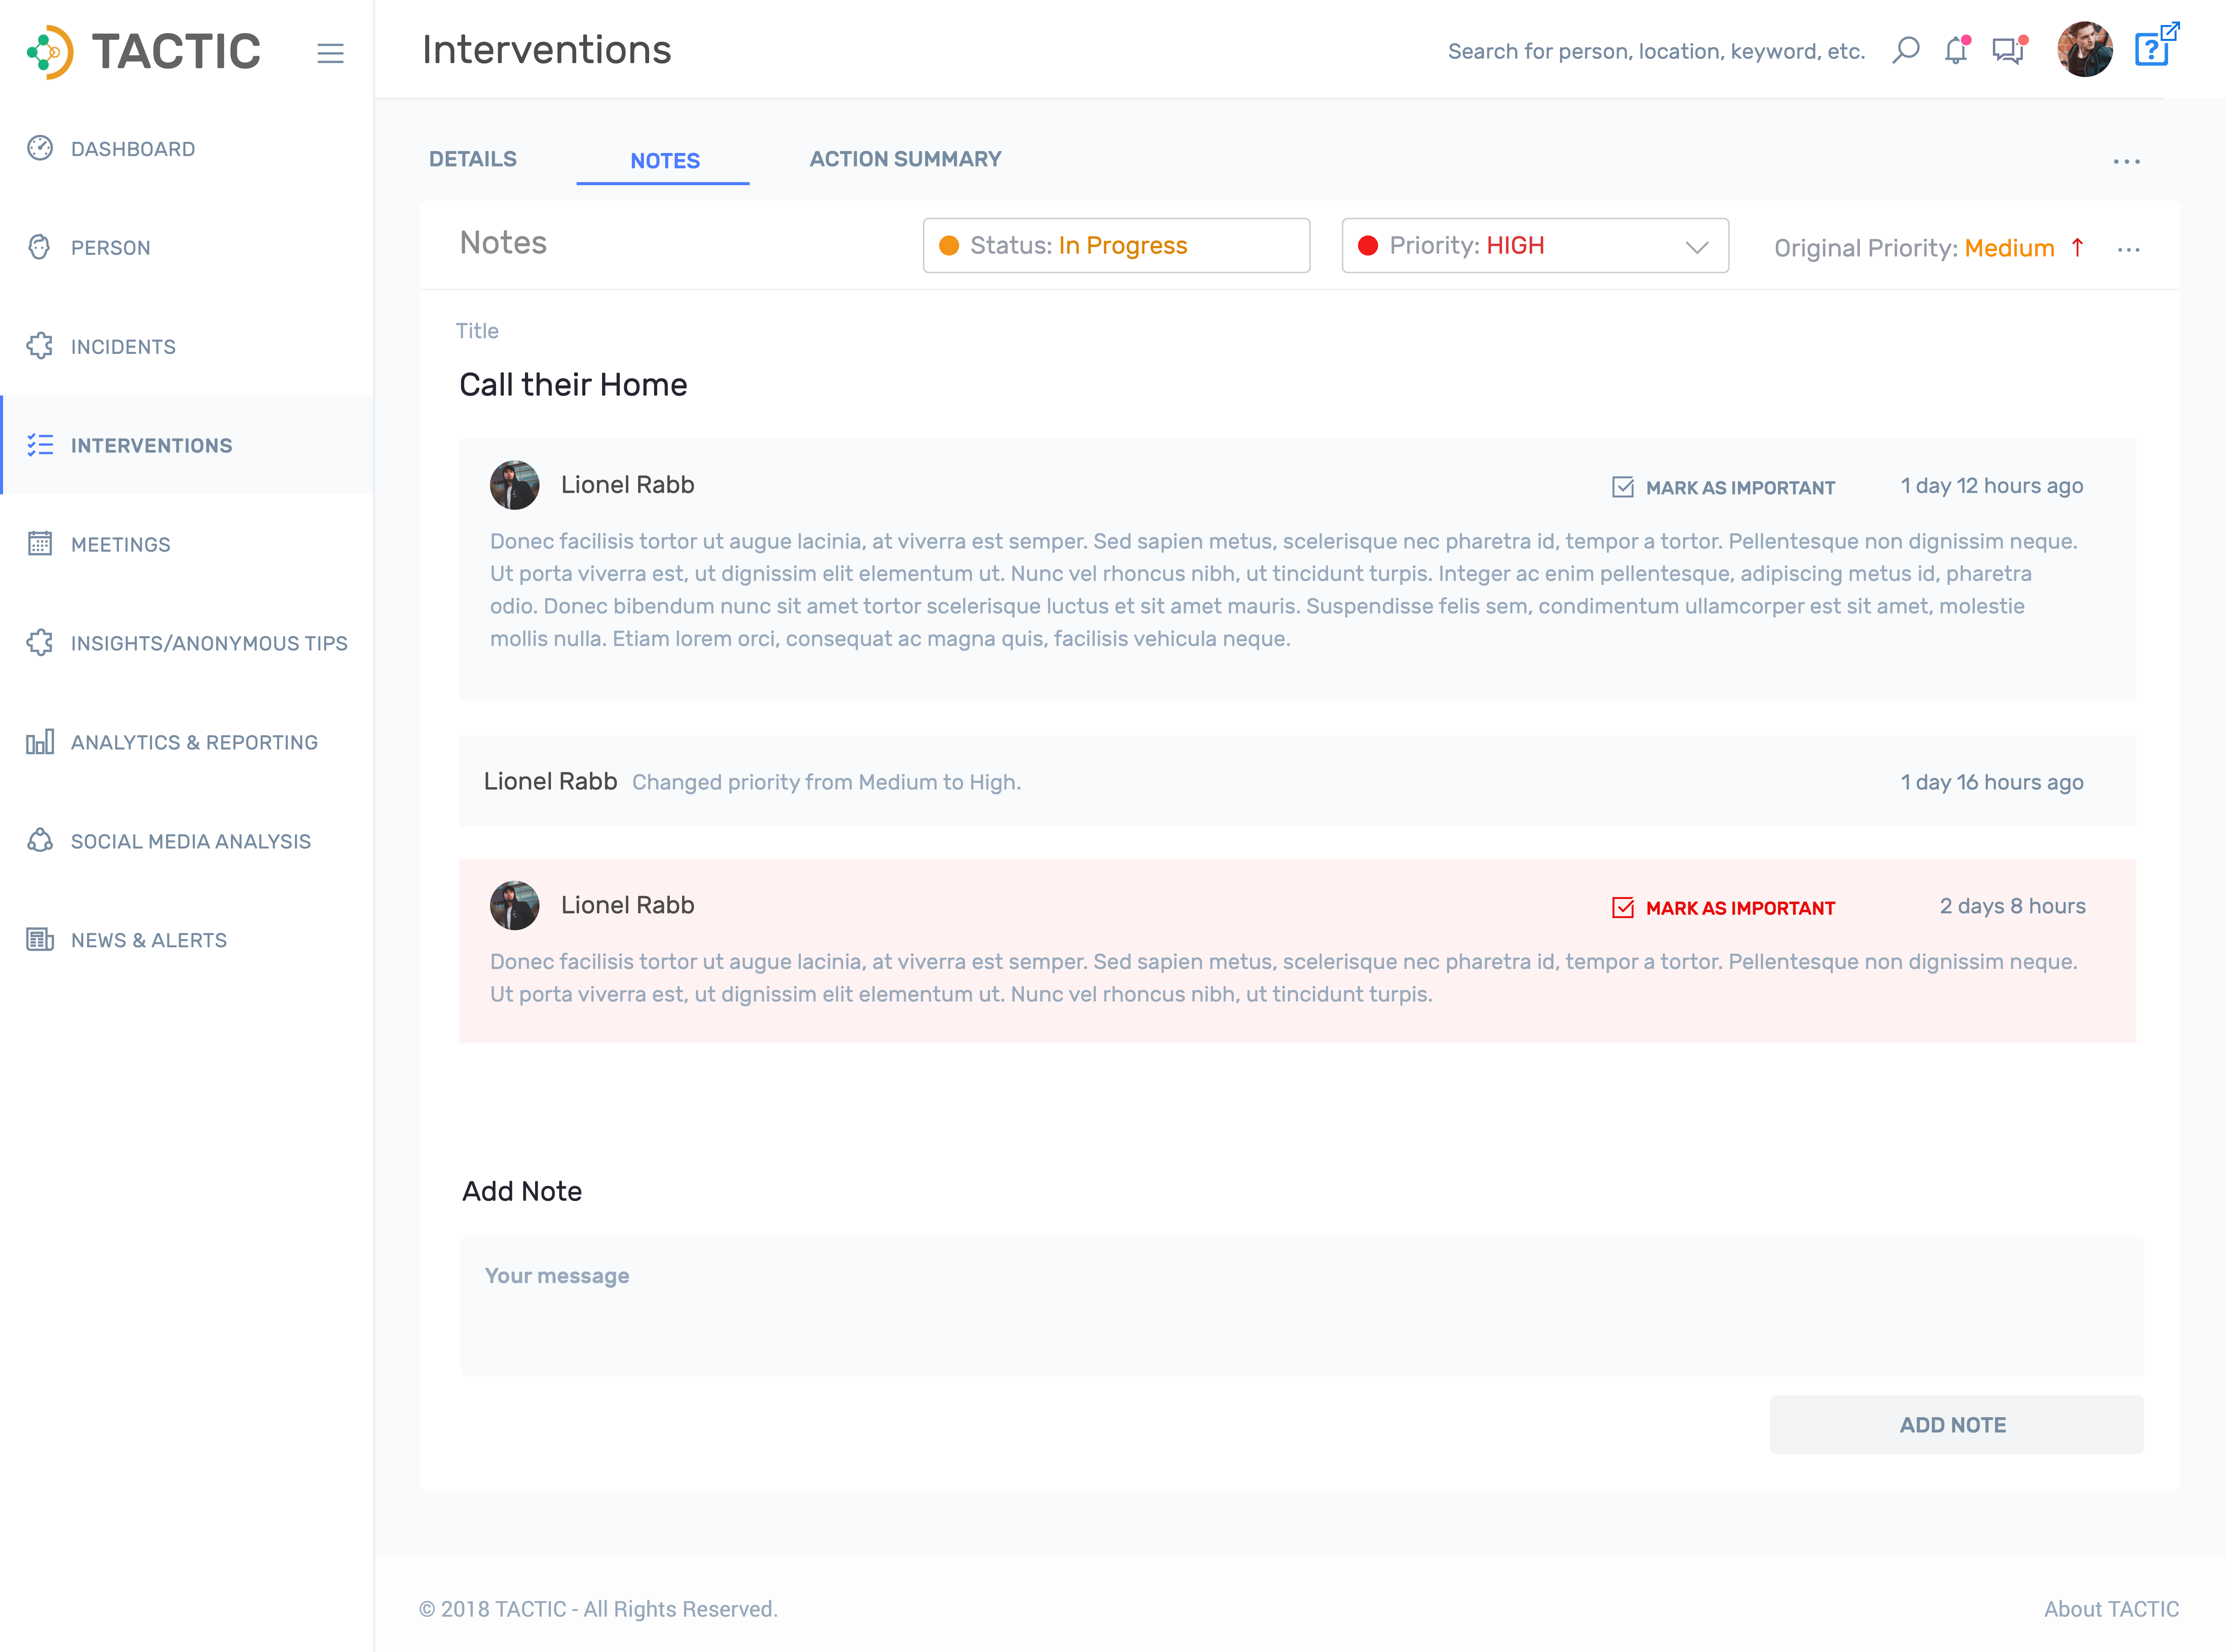Image resolution: width=2226 pixels, height=1652 pixels.
Task: Click the red upward priority arrow
Action: tap(2077, 247)
